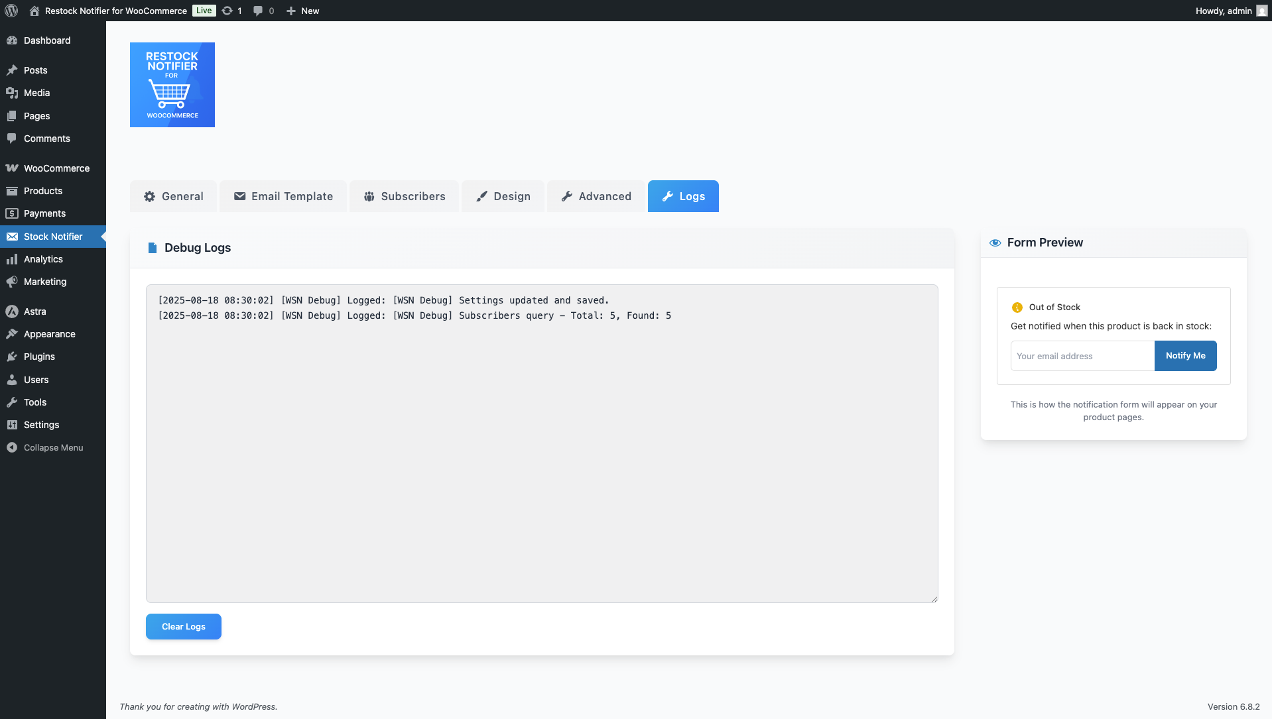Select the Astra theme icon
Image resolution: width=1272 pixels, height=719 pixels.
pos(12,311)
